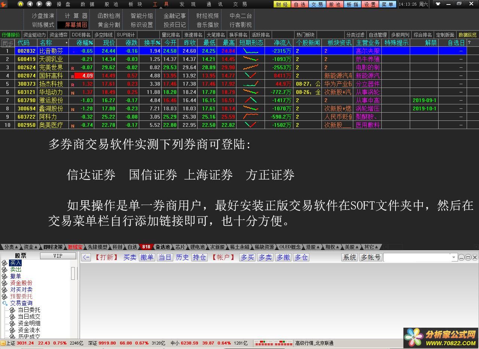Click the 设置 button in the top bar

pos(370,4)
